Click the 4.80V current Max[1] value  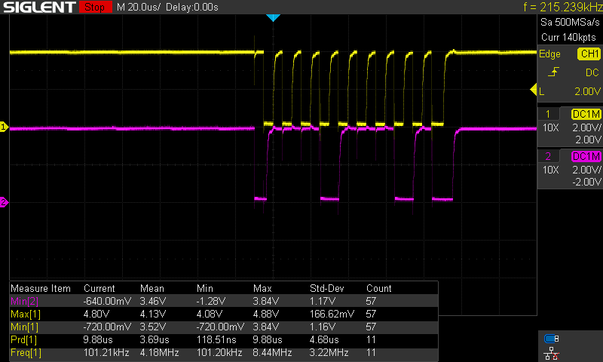click(96, 314)
